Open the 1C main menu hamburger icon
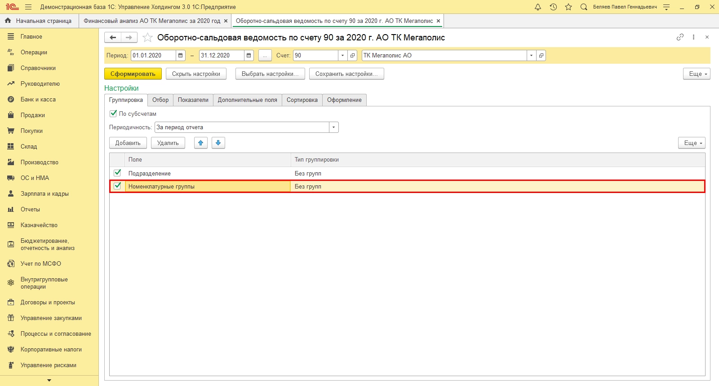Image resolution: width=719 pixels, height=386 pixels. (28, 7)
